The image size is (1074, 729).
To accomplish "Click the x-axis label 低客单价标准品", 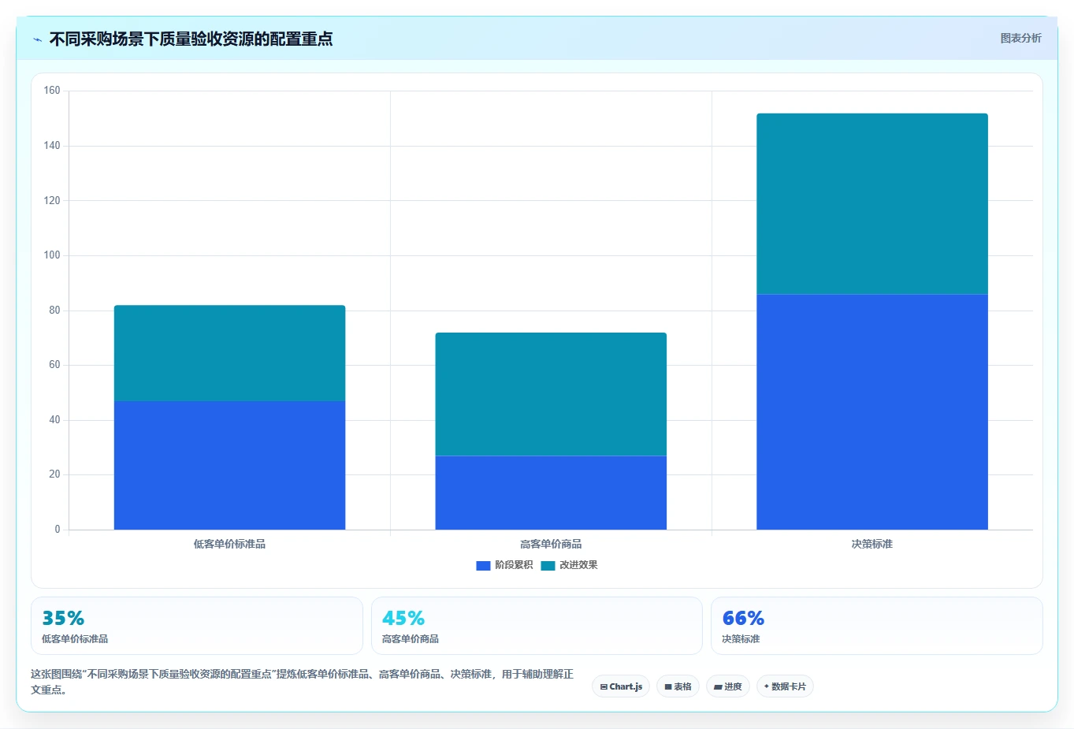I will pyautogui.click(x=229, y=544).
